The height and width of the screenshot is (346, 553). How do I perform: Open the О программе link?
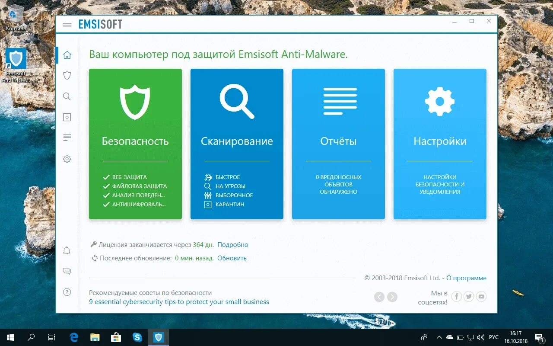pos(466,278)
